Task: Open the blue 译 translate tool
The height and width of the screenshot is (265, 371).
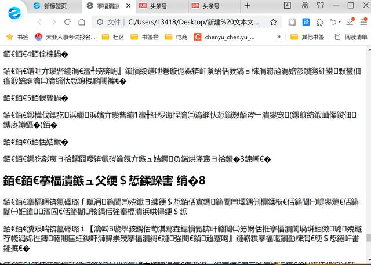Action: coord(306,22)
